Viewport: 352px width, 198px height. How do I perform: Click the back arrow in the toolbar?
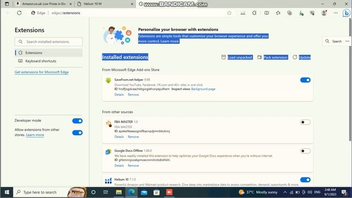tap(8, 13)
